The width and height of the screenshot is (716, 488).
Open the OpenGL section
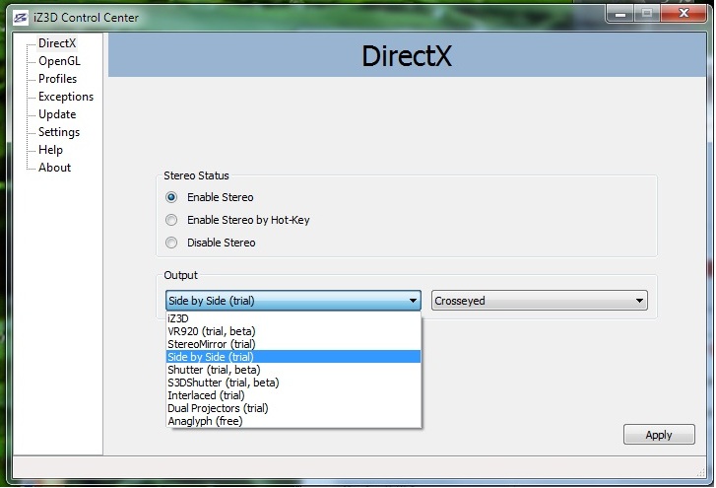pos(59,61)
